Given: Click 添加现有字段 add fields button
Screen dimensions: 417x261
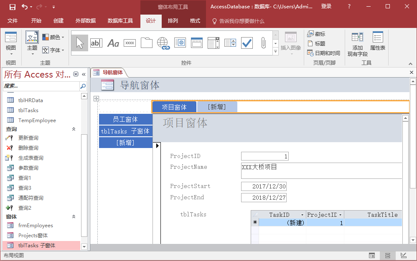Looking at the screenshot, I should click(357, 44).
